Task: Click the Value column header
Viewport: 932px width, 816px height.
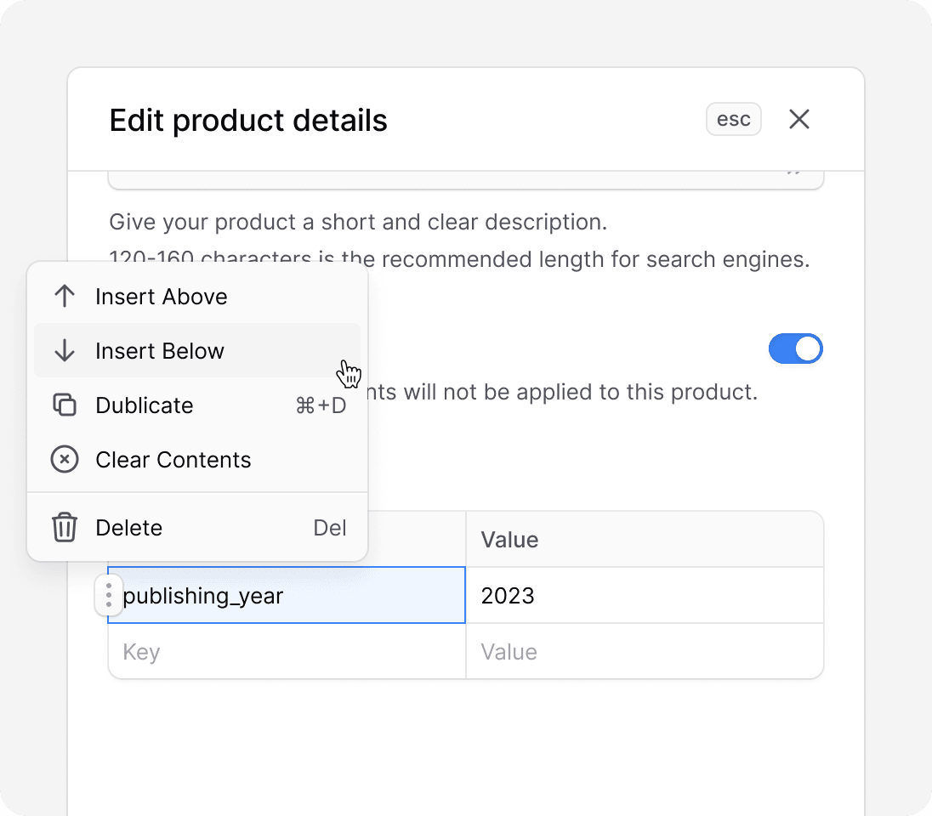Action: pos(509,539)
